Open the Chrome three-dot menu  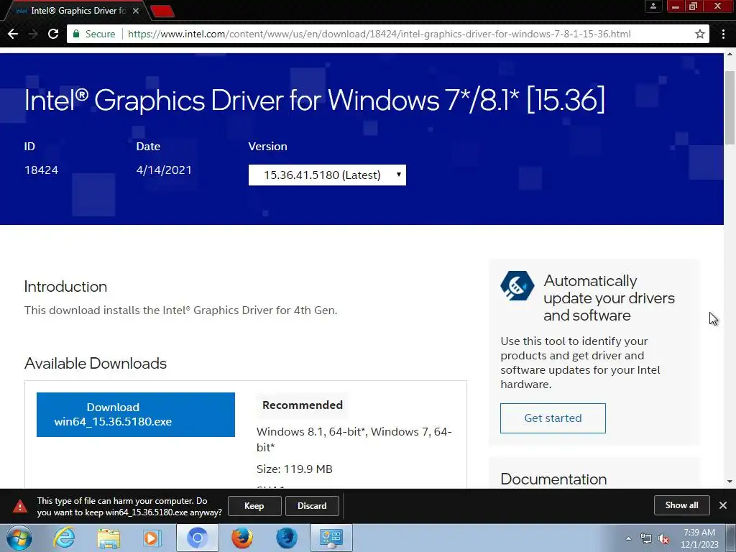click(x=723, y=34)
